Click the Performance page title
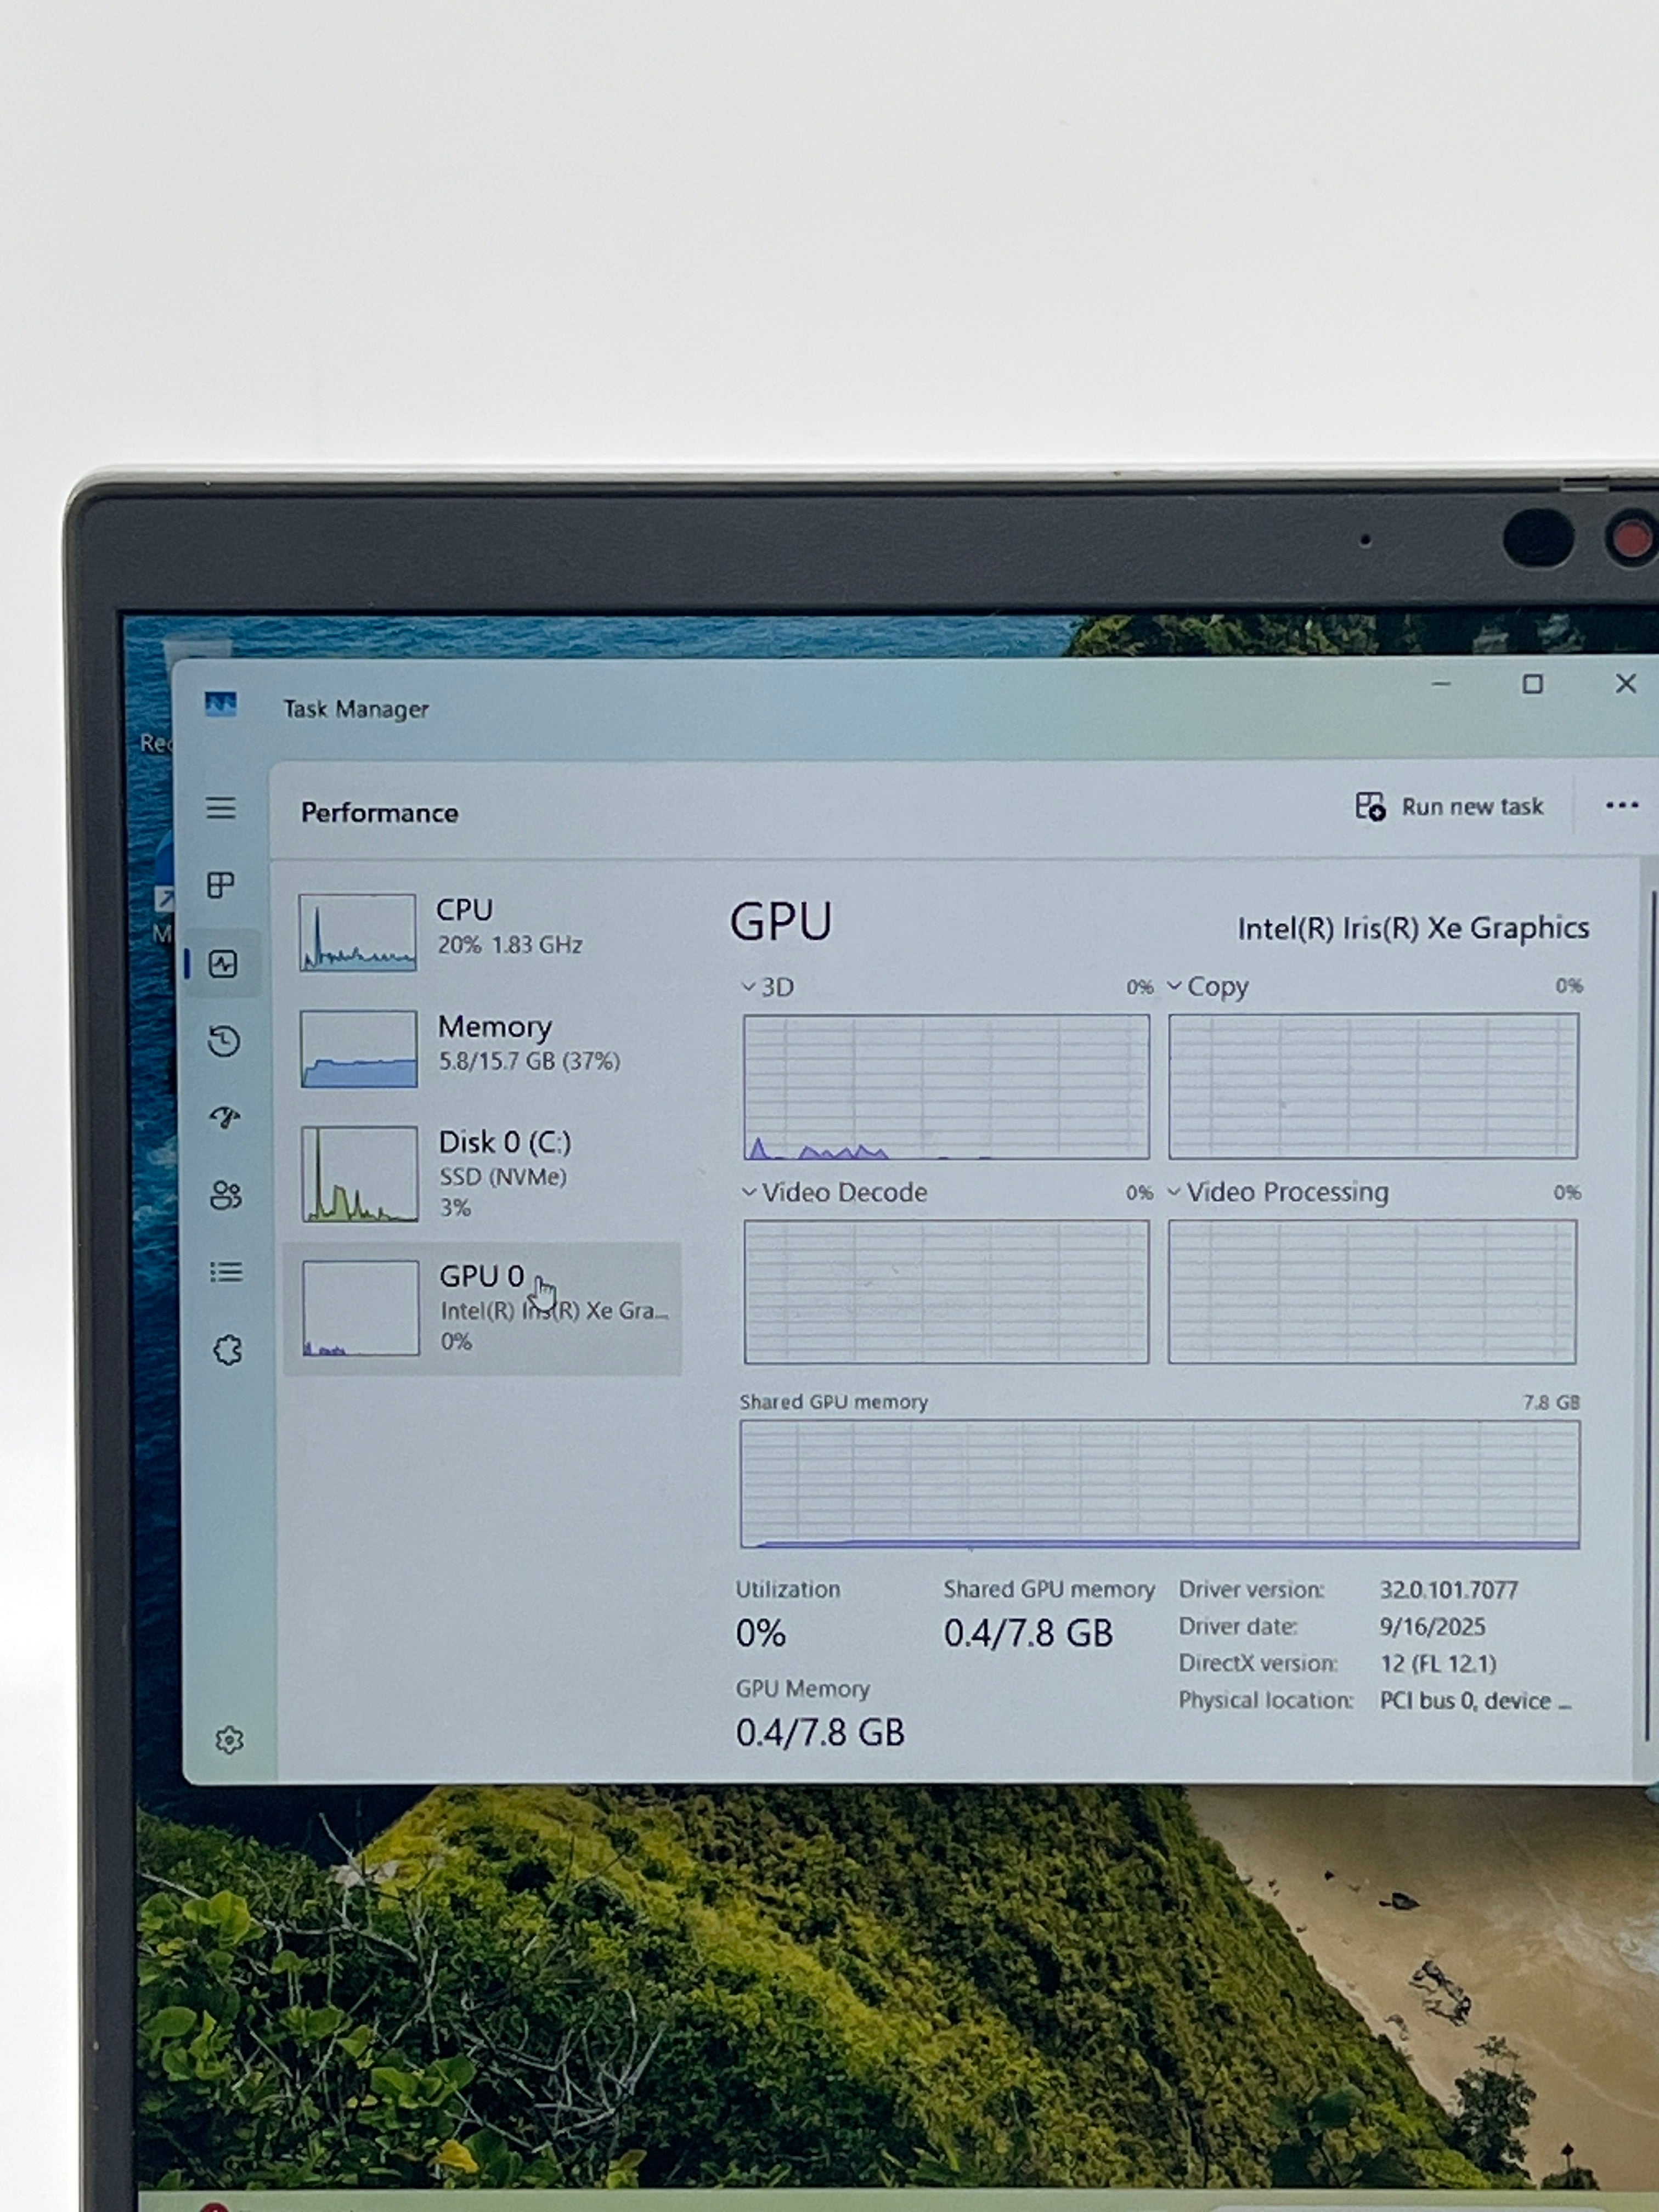Viewport: 1659px width, 2212px height. coord(379,812)
